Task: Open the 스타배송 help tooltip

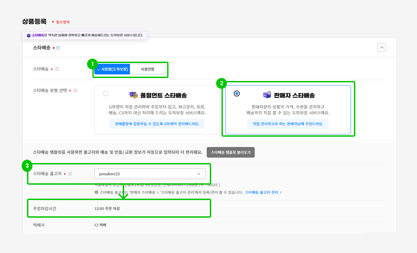Action: pos(58,48)
